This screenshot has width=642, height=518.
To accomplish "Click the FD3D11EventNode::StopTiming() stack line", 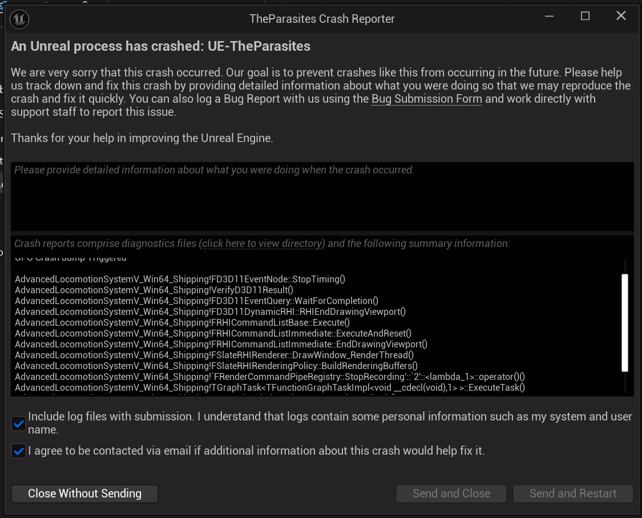I will (x=180, y=280).
